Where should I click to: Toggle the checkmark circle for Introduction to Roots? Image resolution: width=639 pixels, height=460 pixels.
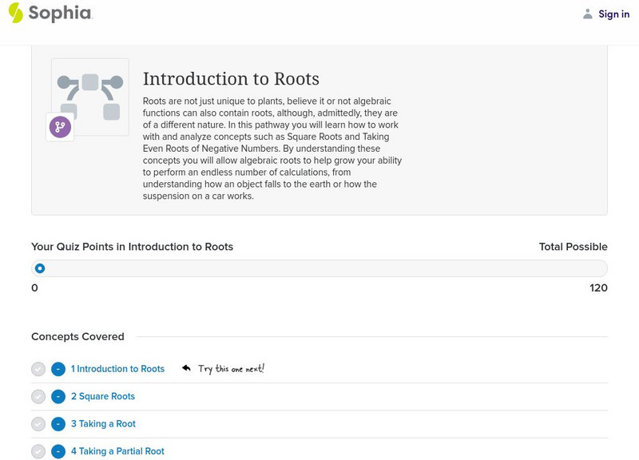point(38,369)
